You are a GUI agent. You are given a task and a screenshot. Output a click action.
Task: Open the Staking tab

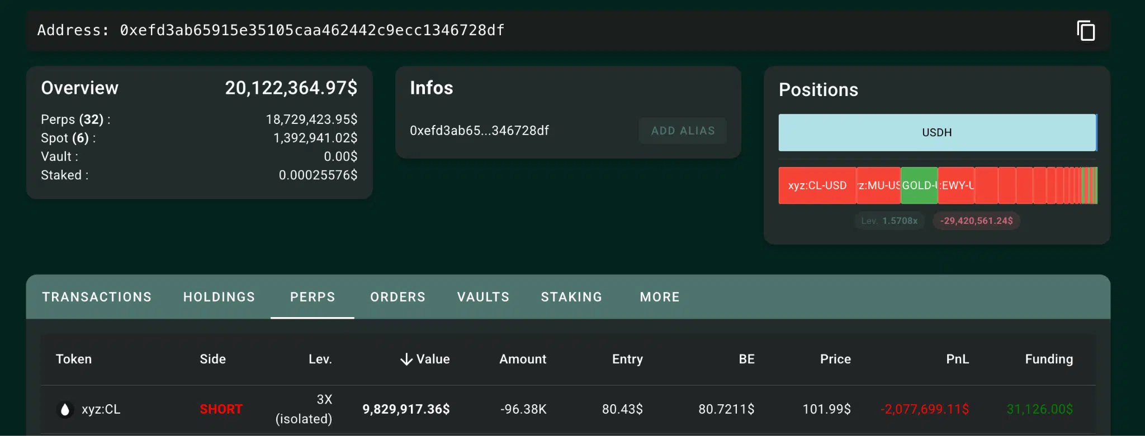[571, 297]
